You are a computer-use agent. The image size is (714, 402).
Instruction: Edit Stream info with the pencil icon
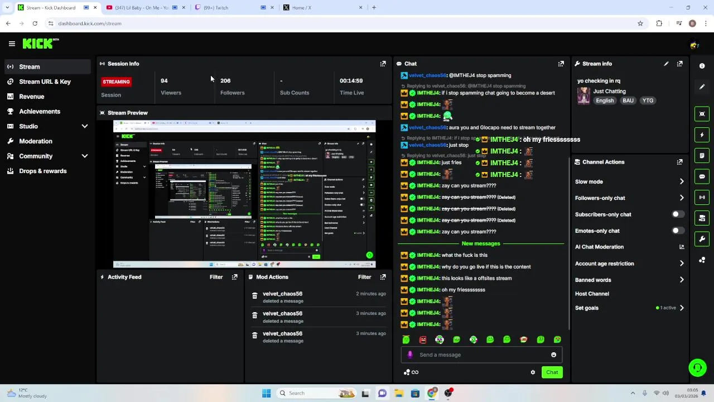click(x=666, y=64)
